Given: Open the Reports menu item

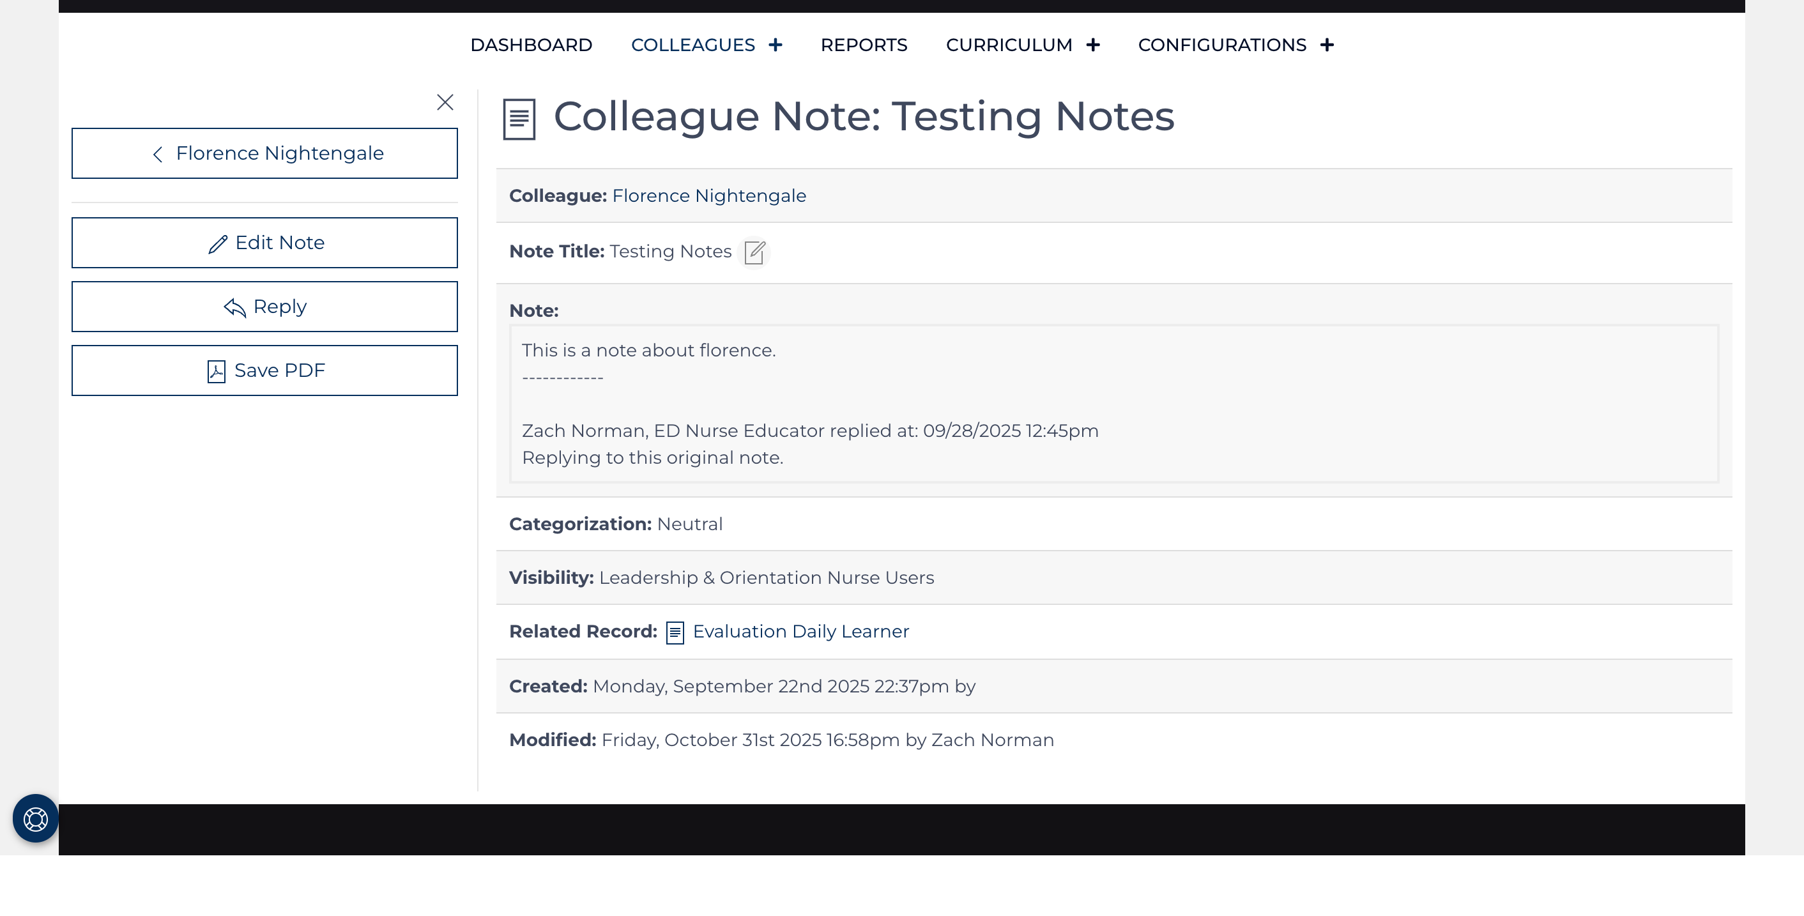Looking at the screenshot, I should tap(864, 45).
